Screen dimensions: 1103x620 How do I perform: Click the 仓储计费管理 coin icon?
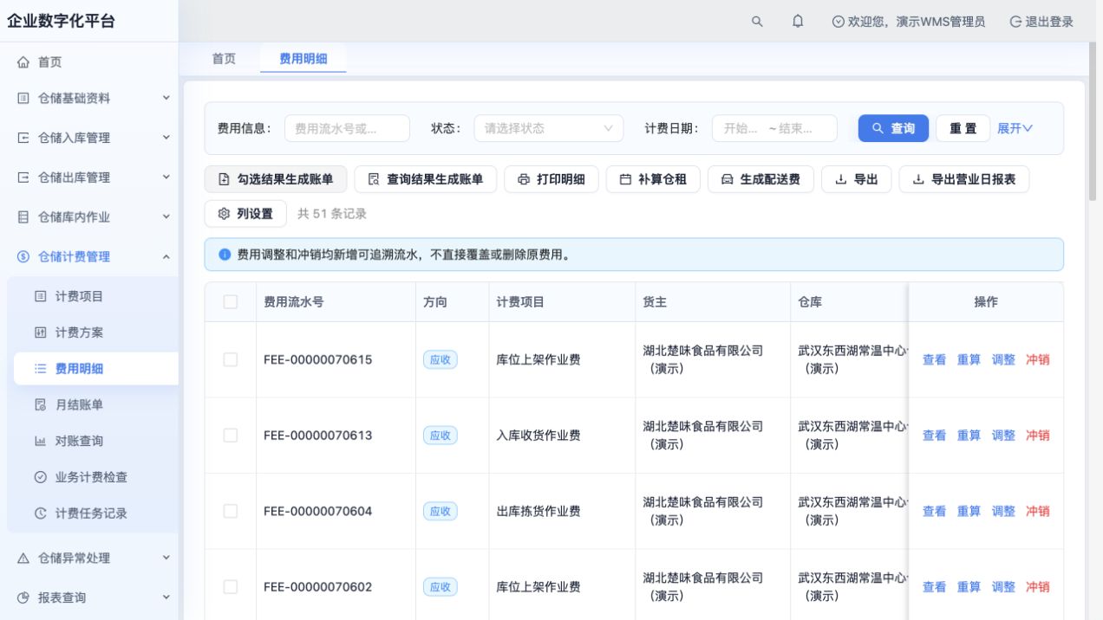tap(23, 256)
